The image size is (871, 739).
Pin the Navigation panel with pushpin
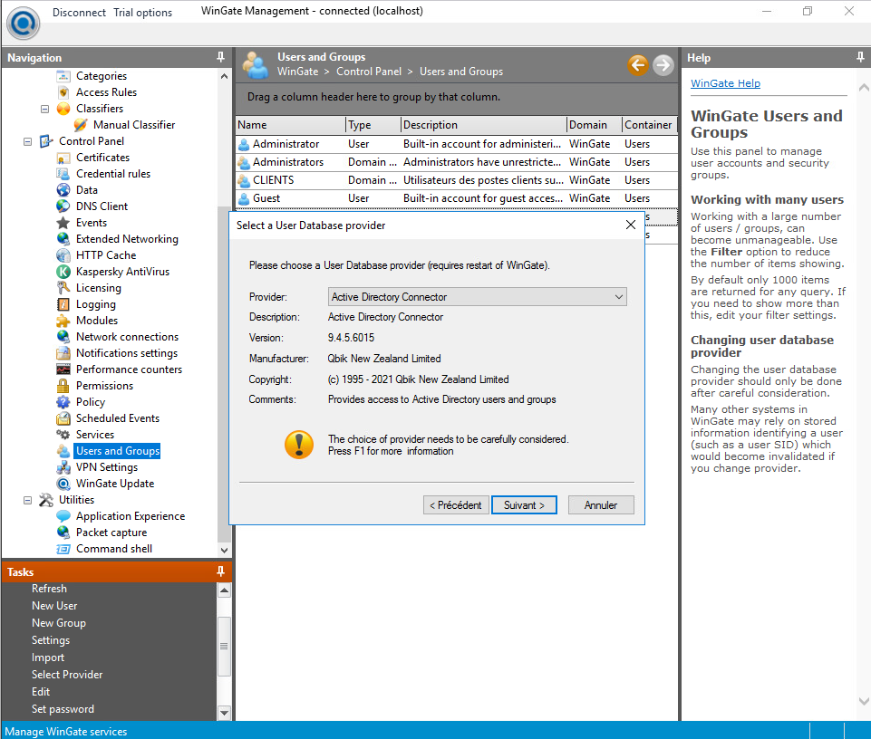tap(221, 57)
